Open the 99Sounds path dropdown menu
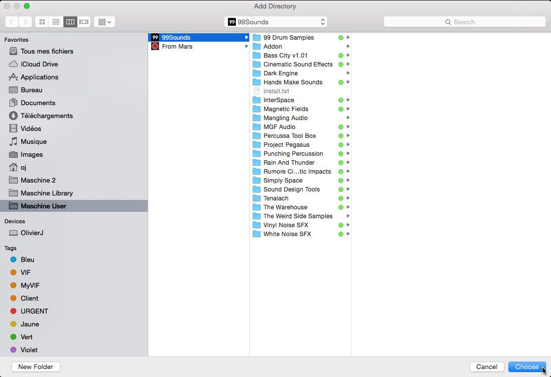The width and height of the screenshot is (551, 377). click(x=276, y=22)
